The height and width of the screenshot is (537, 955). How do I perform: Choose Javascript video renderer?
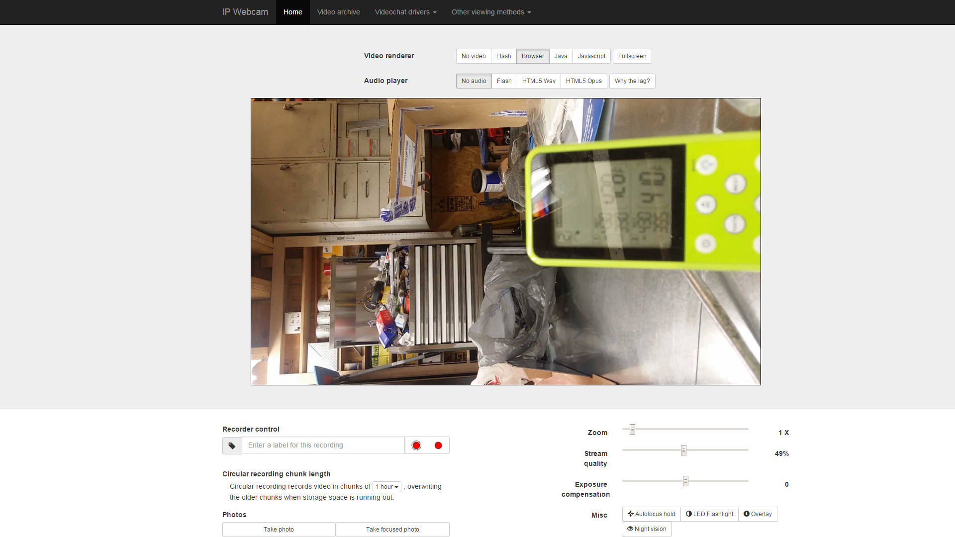click(x=591, y=56)
